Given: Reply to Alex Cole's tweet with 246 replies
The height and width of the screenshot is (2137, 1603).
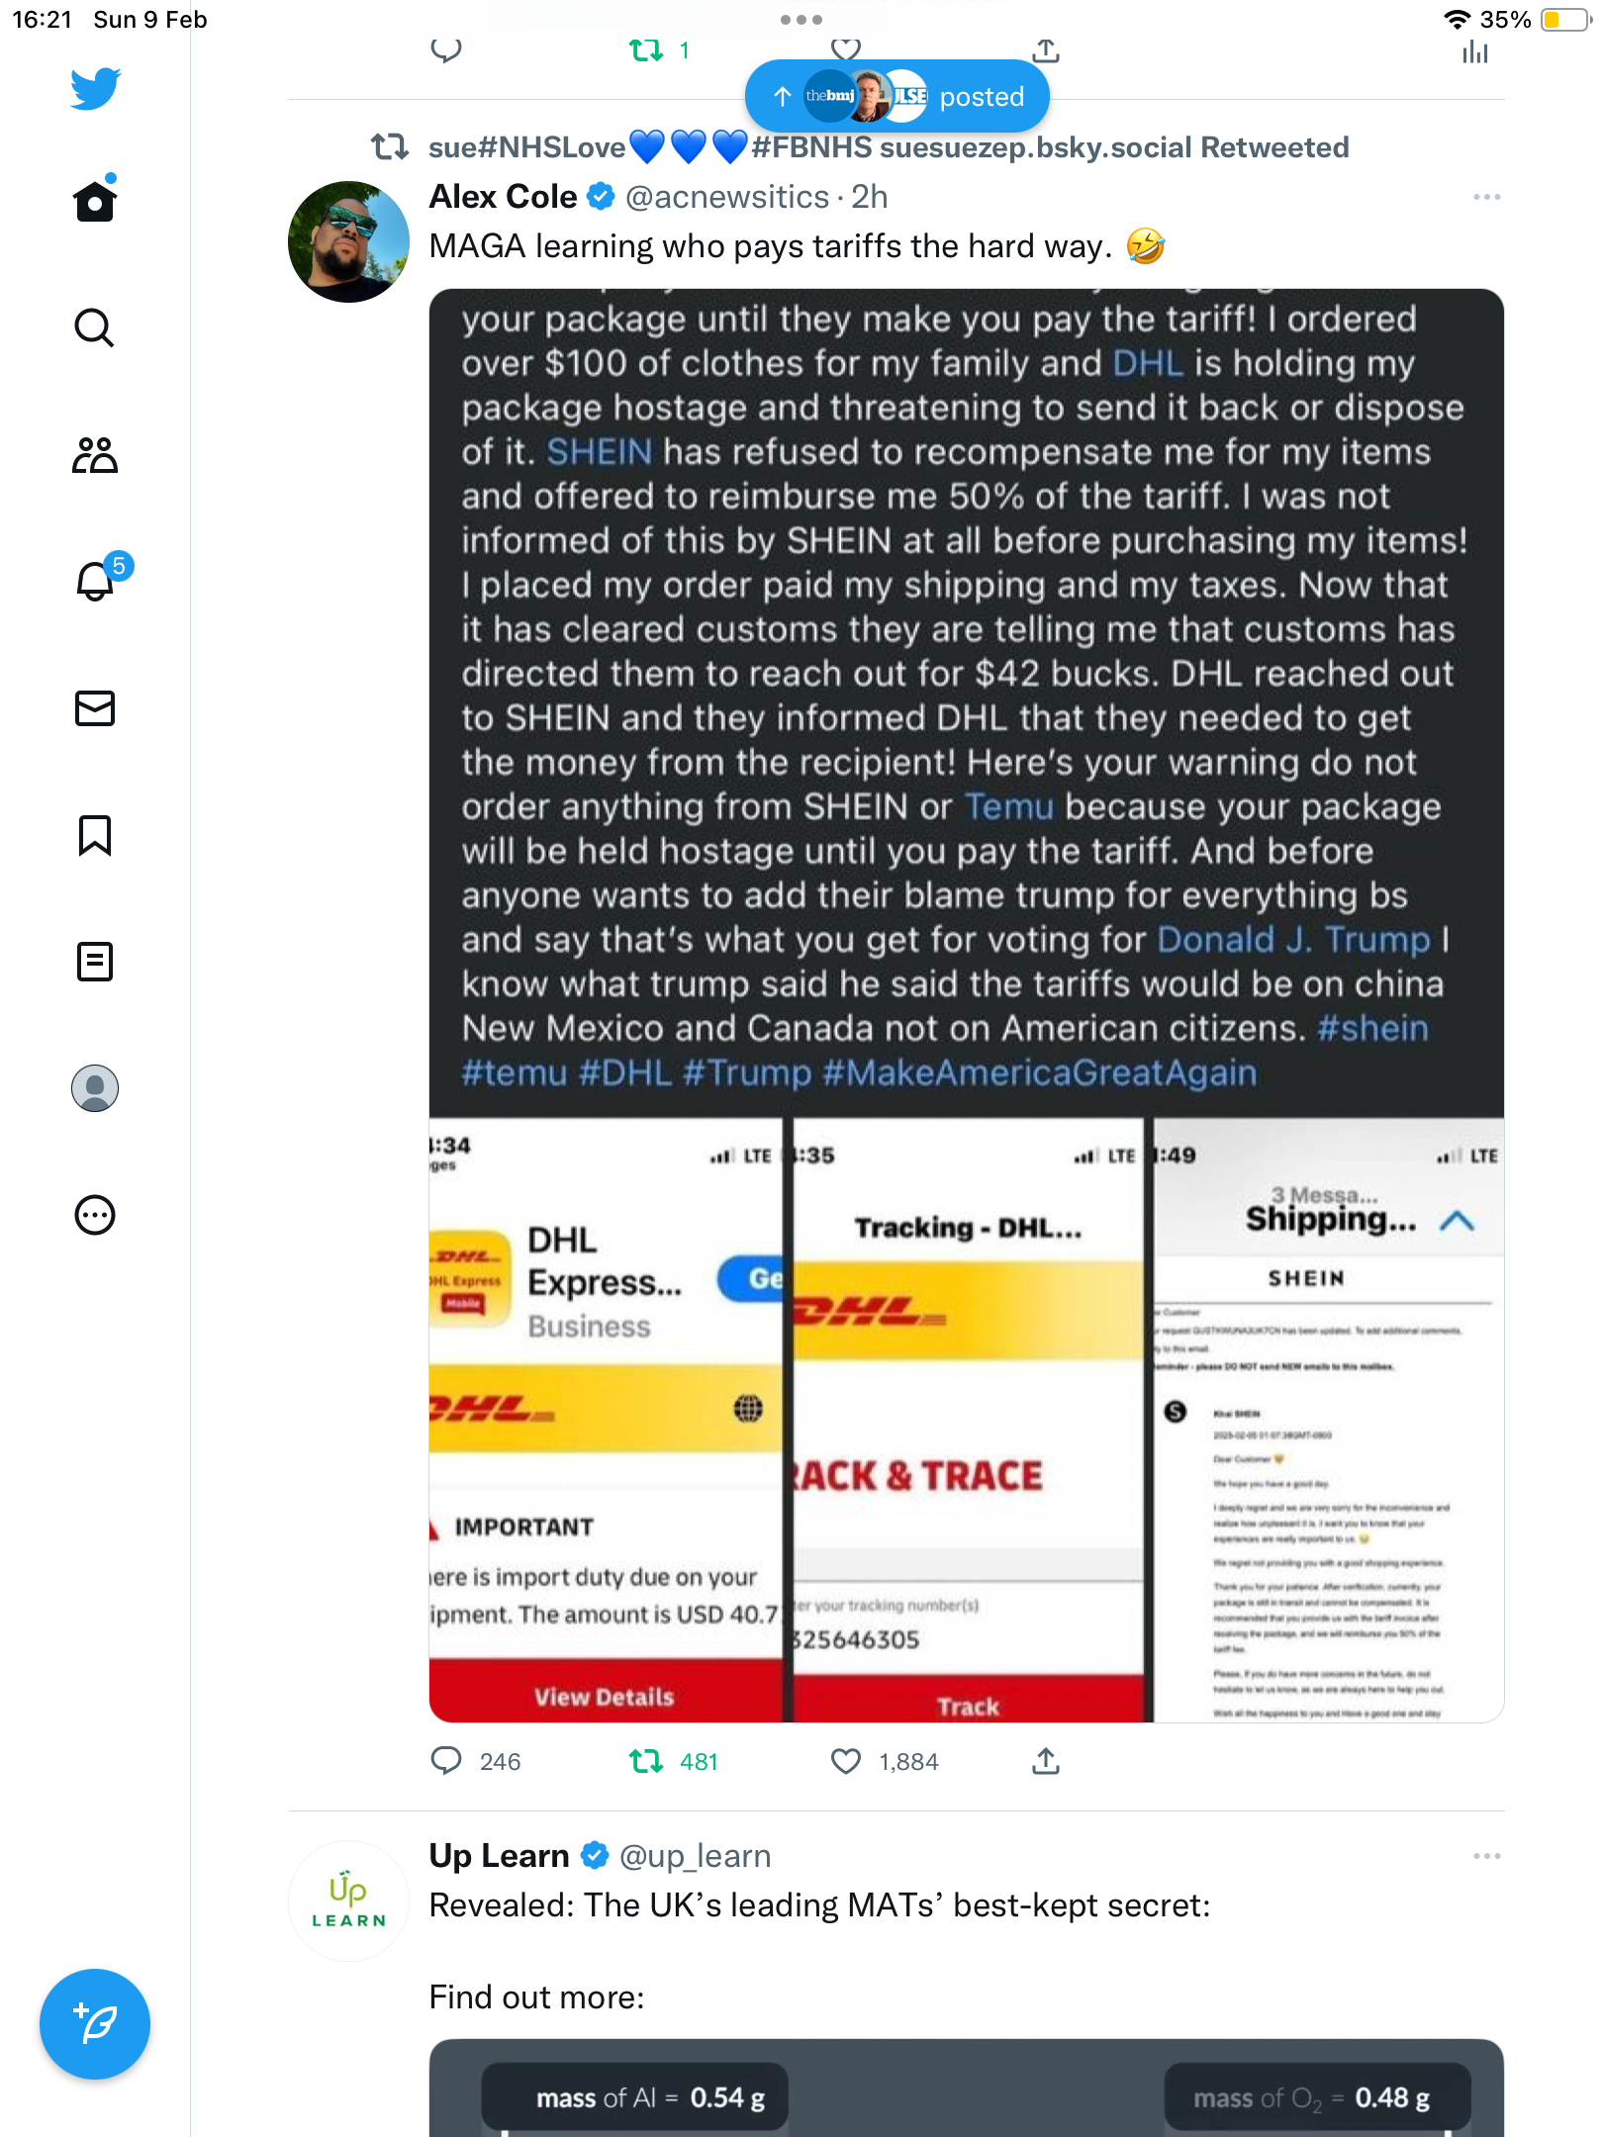Looking at the screenshot, I should pos(446,1761).
